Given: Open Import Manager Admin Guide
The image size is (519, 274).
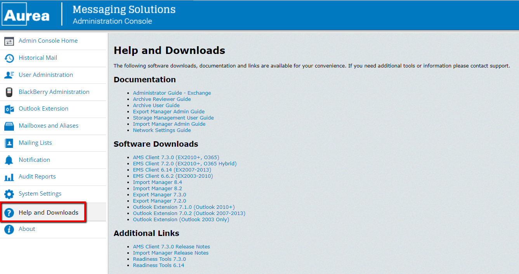Looking at the screenshot, I should click(169, 124).
